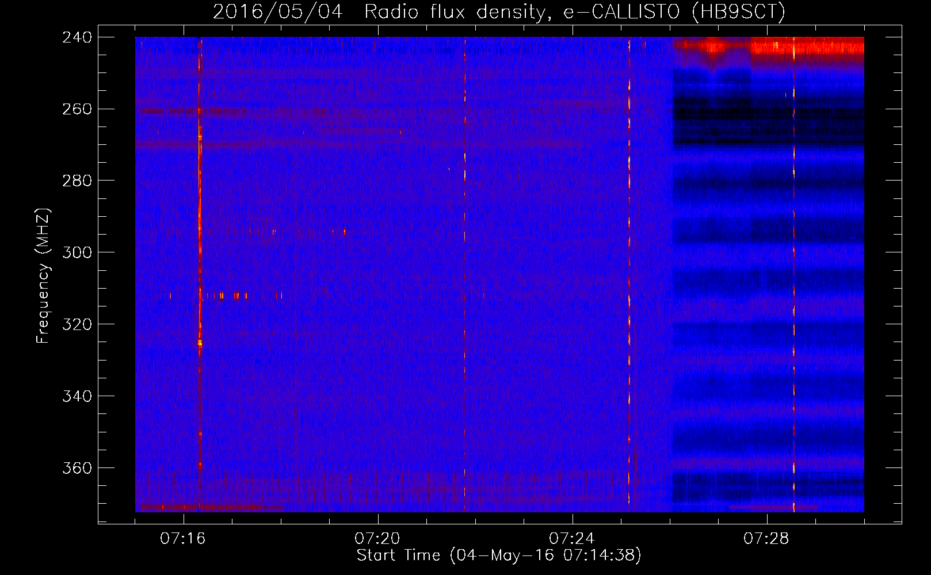Click the 360 frequency tick label
Screen dimensions: 931x575
(x=77, y=469)
